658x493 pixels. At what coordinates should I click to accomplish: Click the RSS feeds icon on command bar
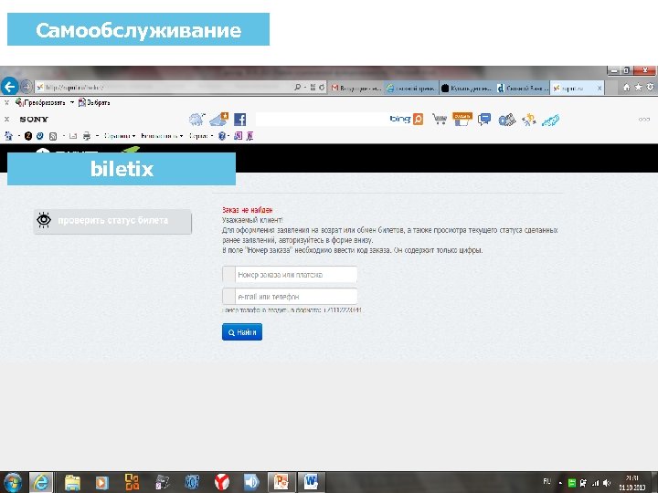(53, 136)
